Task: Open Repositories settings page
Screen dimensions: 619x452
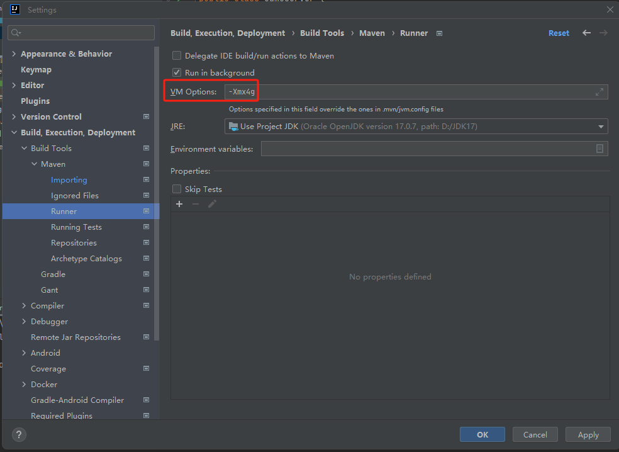Action: tap(74, 243)
